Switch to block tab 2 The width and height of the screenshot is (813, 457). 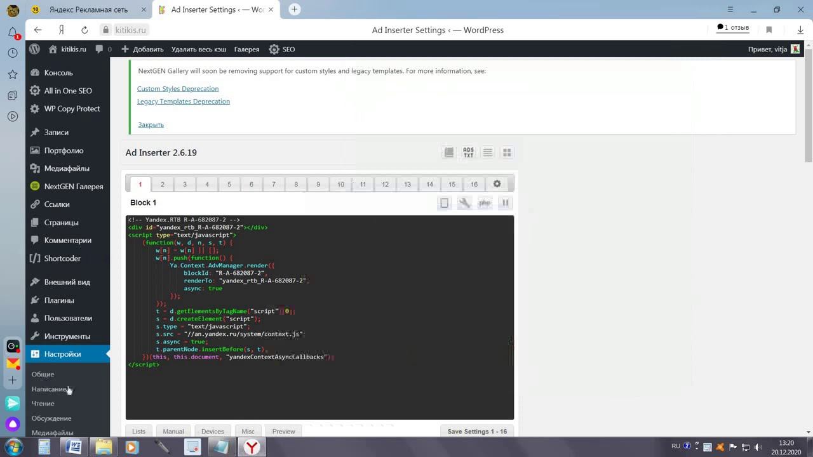point(163,184)
